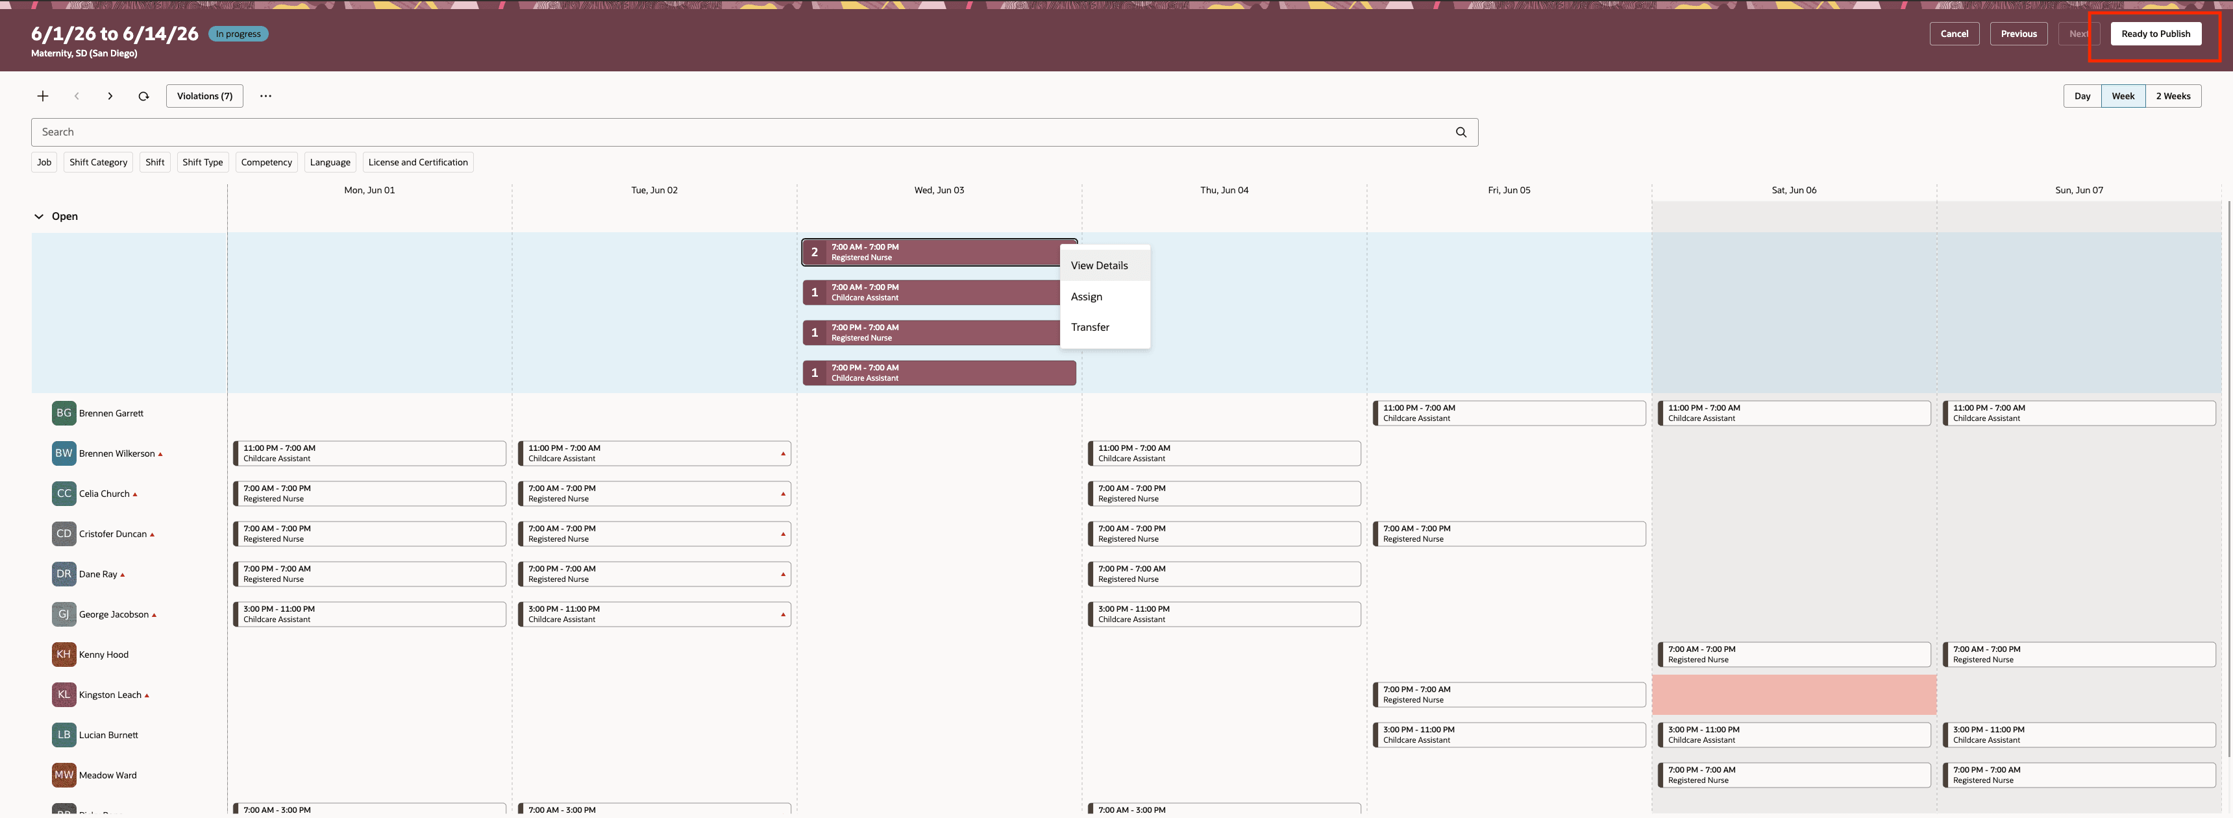
Task: Open the Violations (7) button
Action: click(x=204, y=96)
